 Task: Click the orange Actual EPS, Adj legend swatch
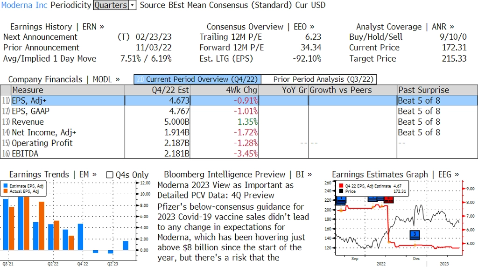pos(6,191)
